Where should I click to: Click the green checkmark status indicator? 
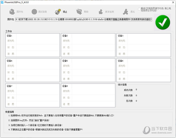point(163,22)
